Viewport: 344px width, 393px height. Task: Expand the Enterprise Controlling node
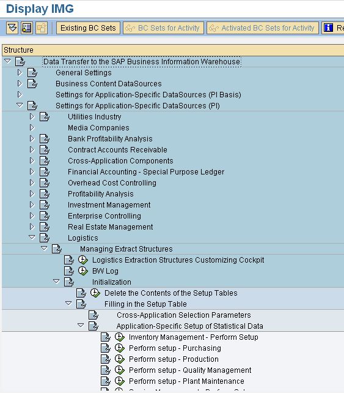(x=32, y=216)
